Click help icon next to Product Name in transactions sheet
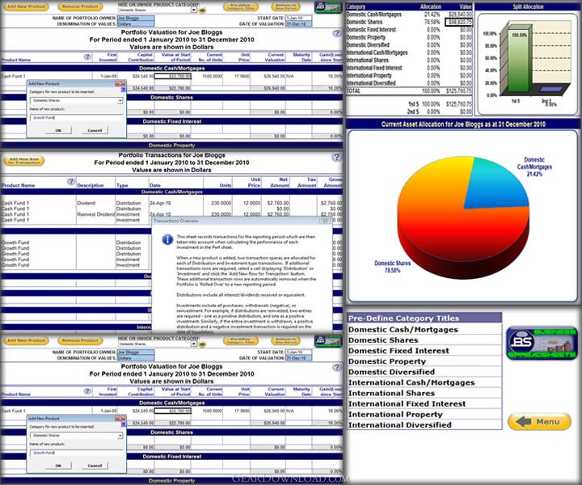582x485 pixels. click(71, 181)
